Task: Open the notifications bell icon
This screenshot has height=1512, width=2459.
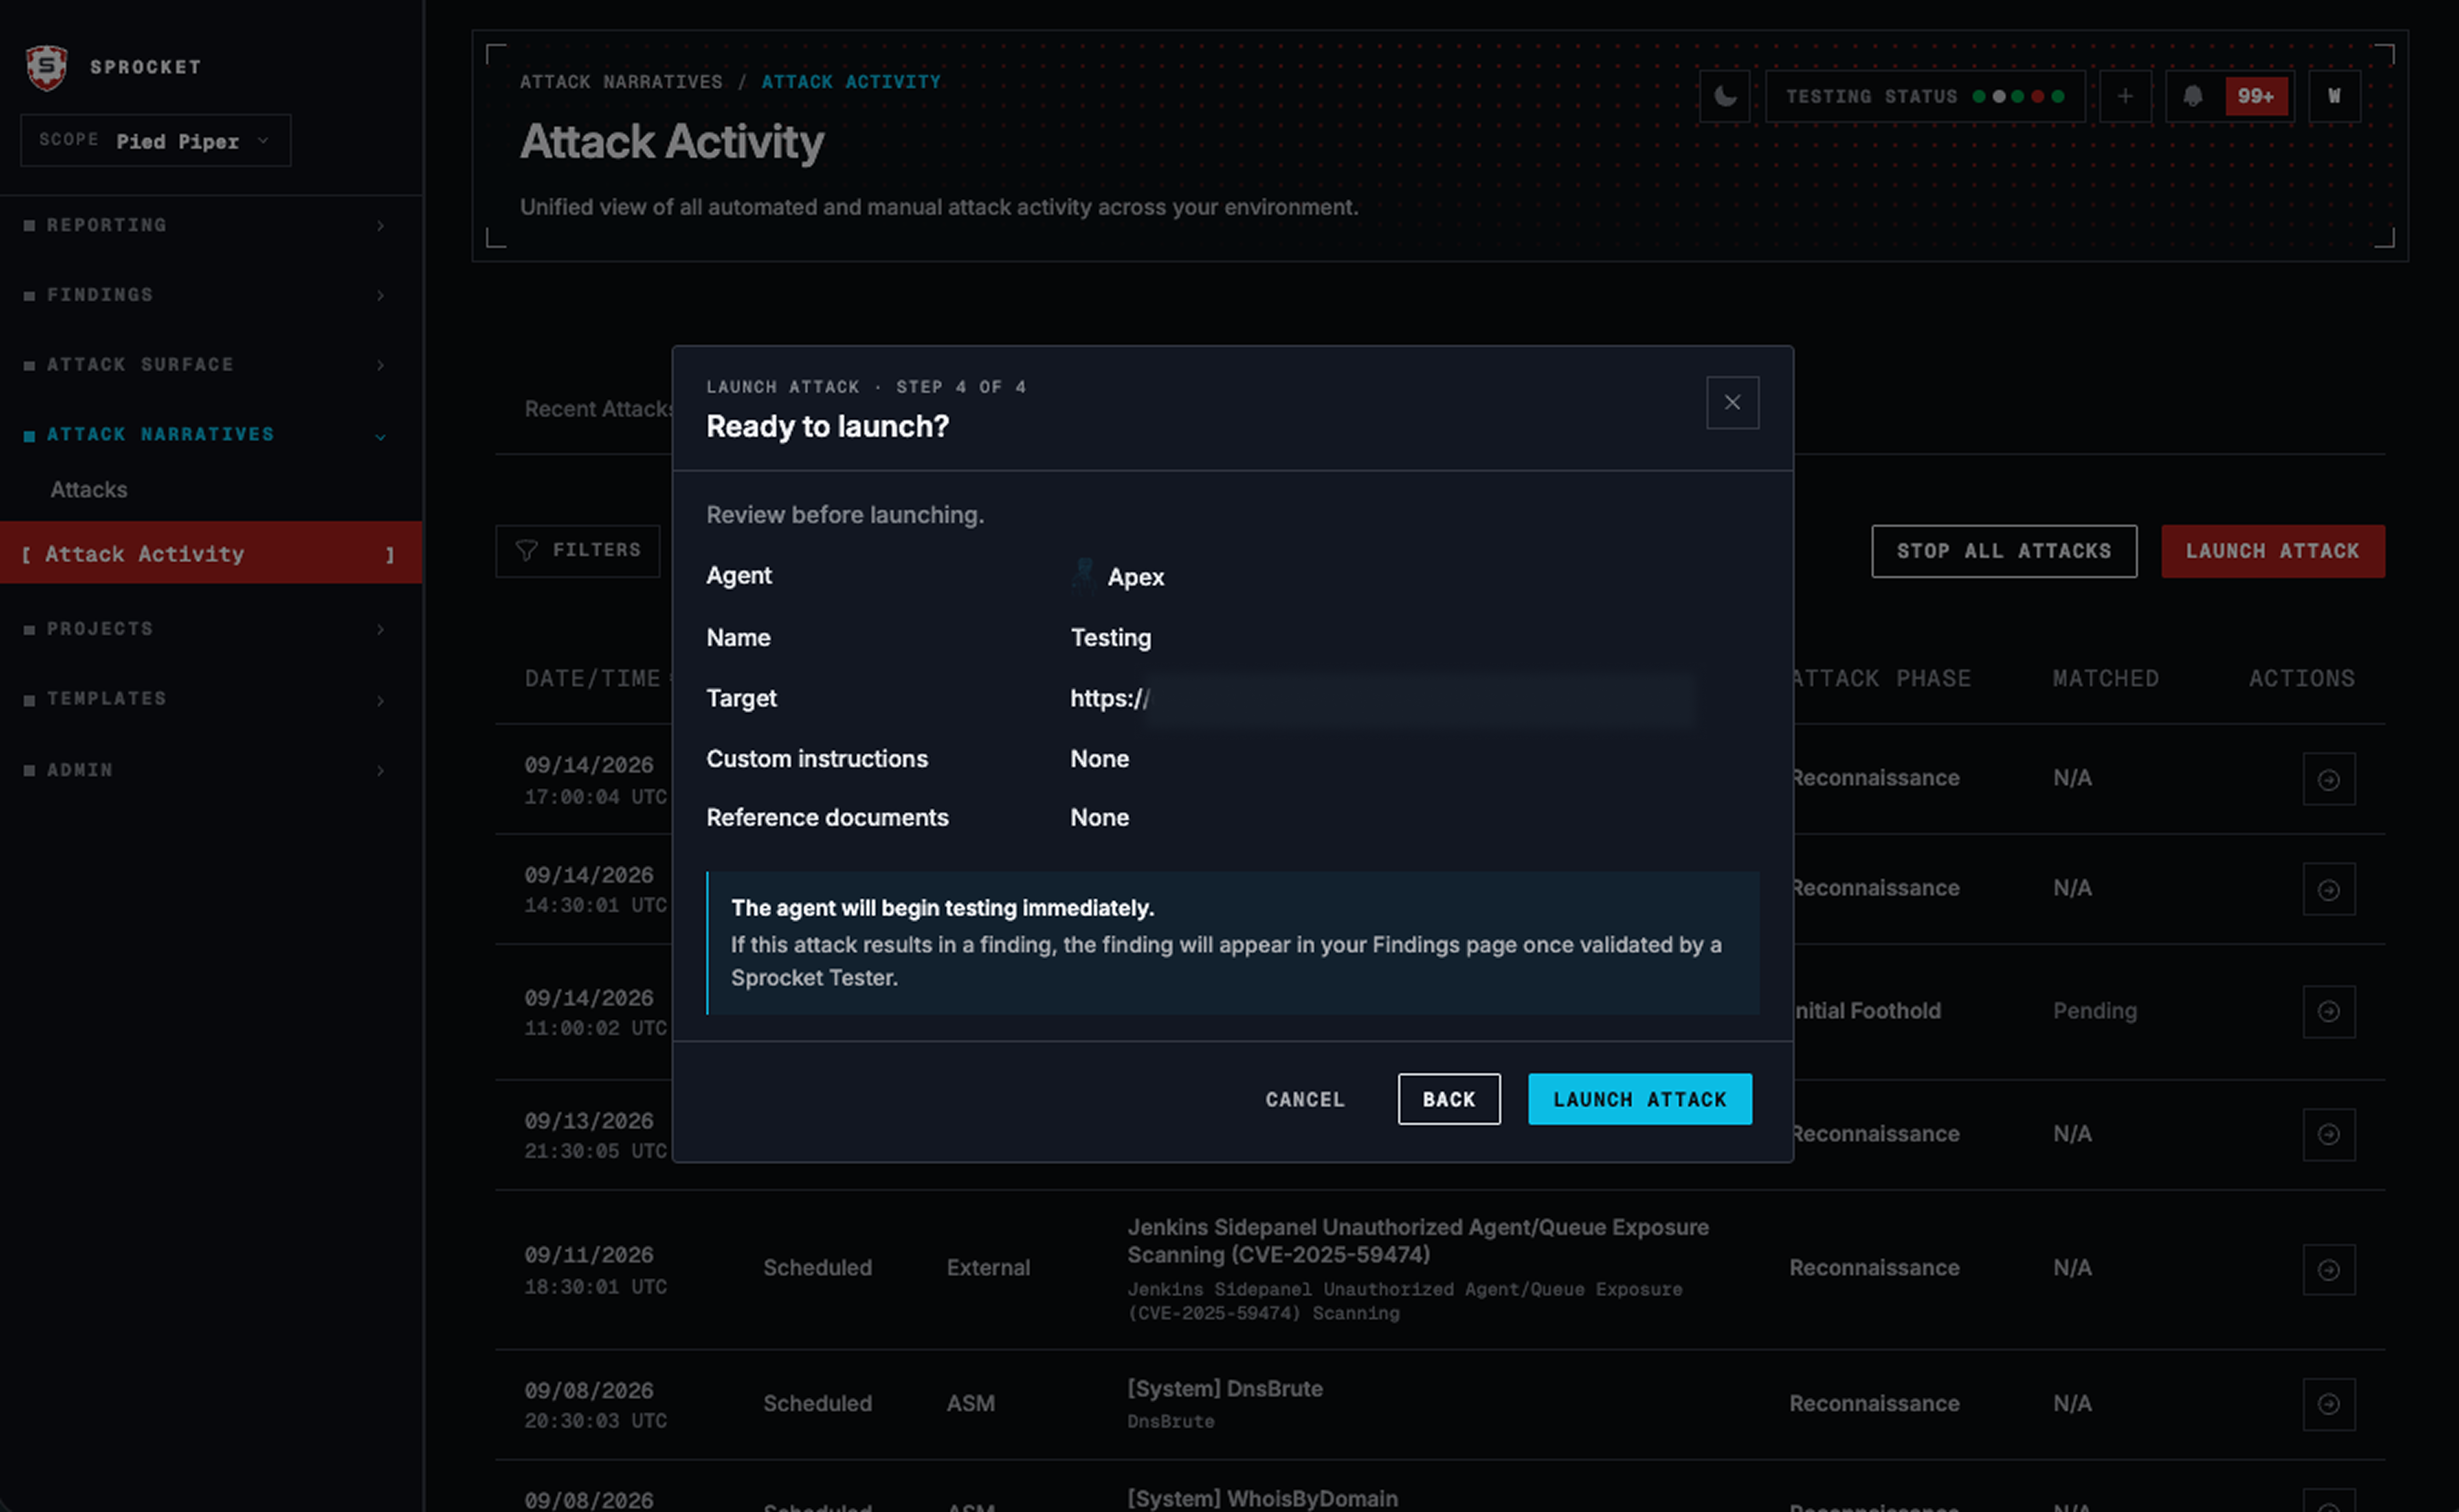Action: (2193, 96)
